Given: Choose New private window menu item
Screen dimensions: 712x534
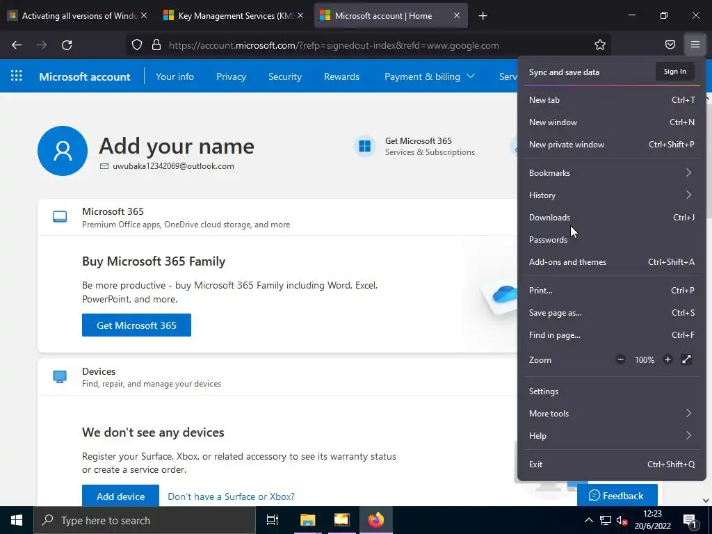Looking at the screenshot, I should 612,145.
